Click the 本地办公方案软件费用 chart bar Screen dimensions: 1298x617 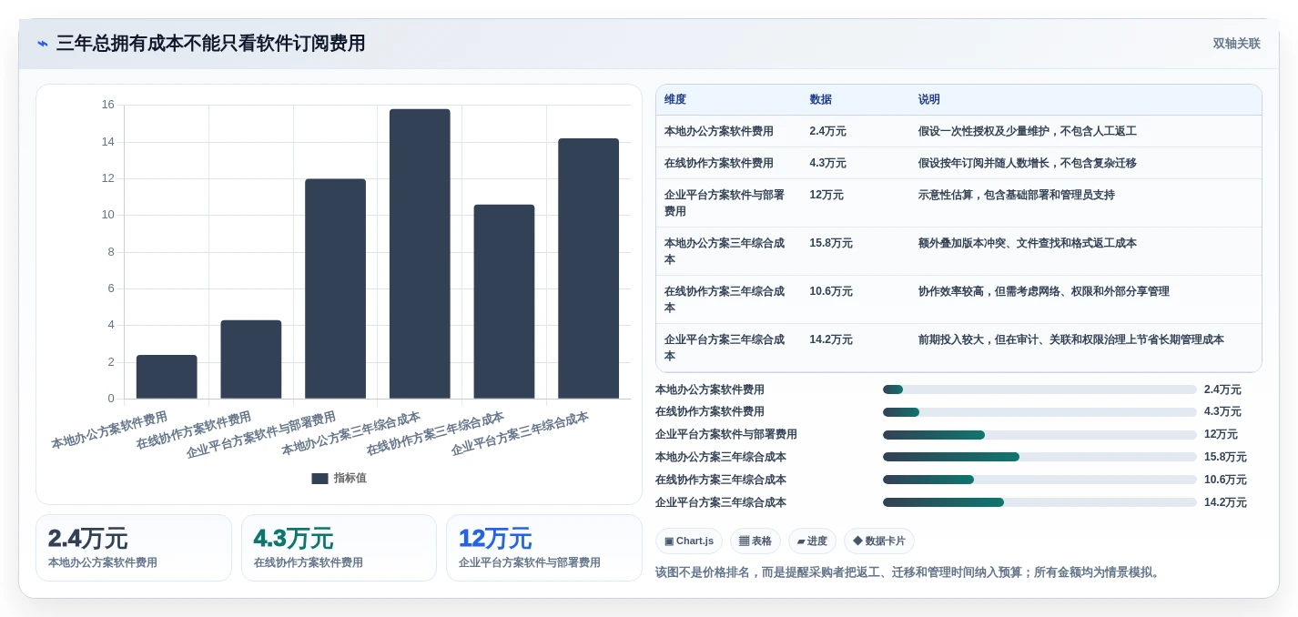click(167, 377)
